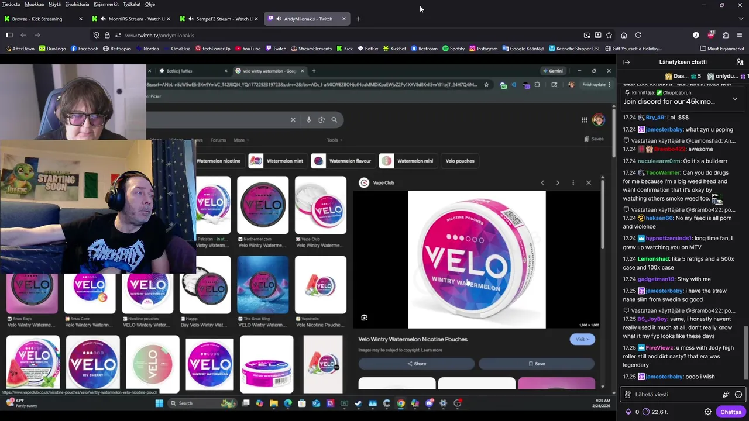The height and width of the screenshot is (421, 749).
Task: Open the extensions puzzle icon
Action: pyautogui.click(x=726, y=35)
